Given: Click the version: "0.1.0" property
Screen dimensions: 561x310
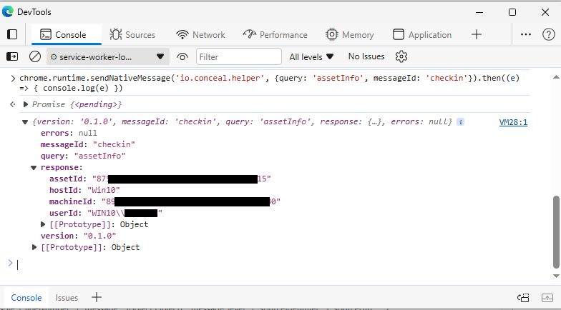Looking at the screenshot, I should tap(79, 236).
